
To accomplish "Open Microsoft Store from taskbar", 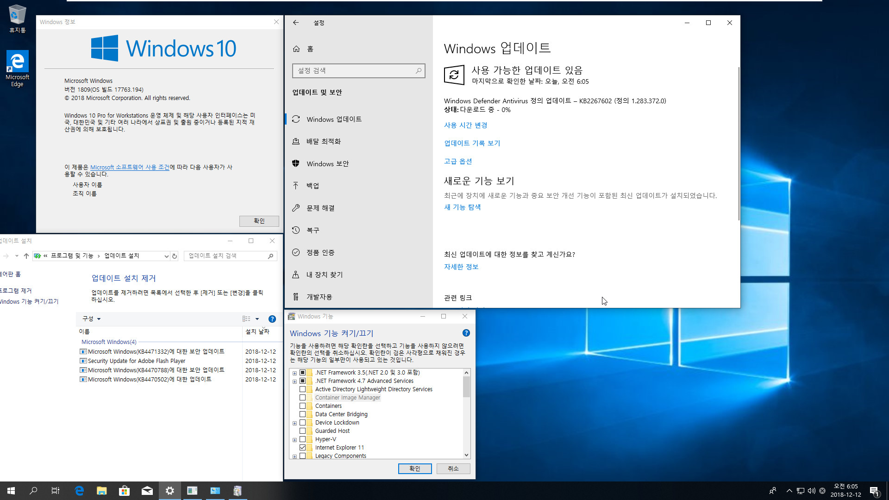I will [x=124, y=491].
